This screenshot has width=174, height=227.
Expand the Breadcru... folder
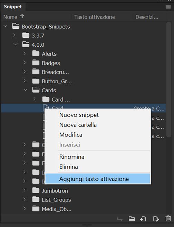point(25,72)
